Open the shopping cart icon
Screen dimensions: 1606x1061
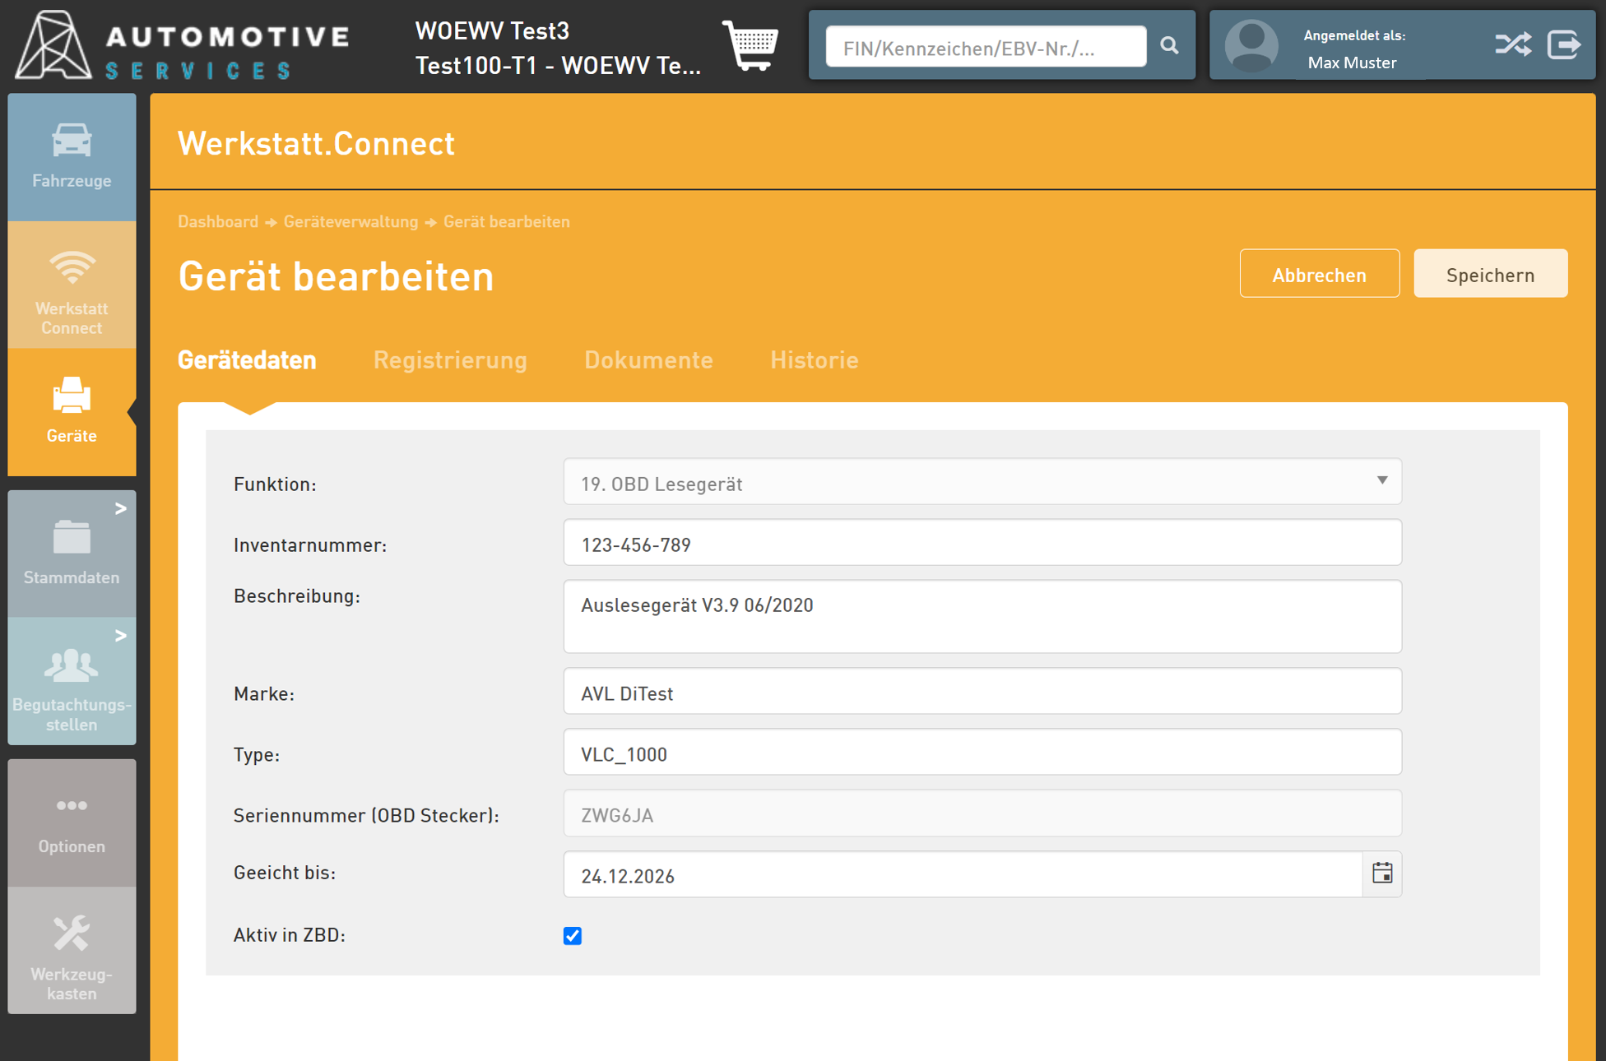[x=750, y=45]
